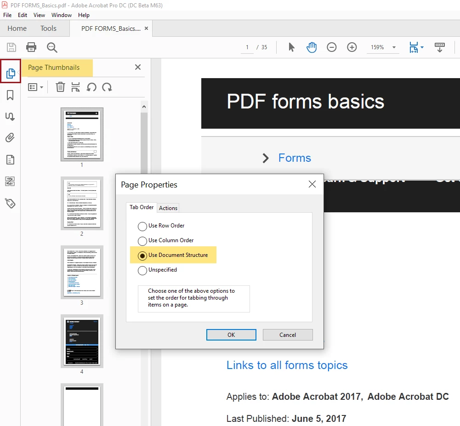Open the zoom percentage dropdown
The width and height of the screenshot is (460, 426).
(x=394, y=47)
